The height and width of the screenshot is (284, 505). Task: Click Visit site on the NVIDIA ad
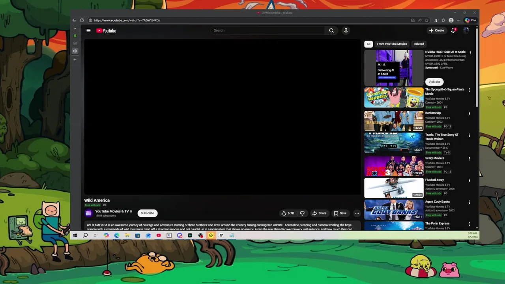434,82
